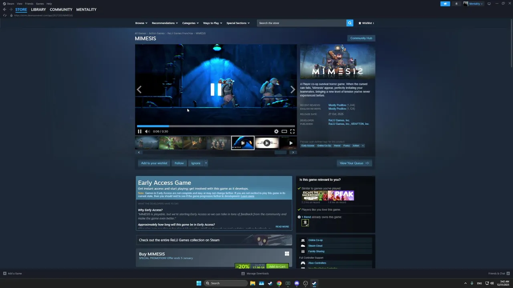This screenshot has width=513, height=288.
Task: Open ReLU Games collection banner
Action: point(214,240)
